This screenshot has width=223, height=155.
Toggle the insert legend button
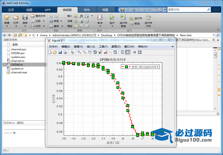(128, 52)
